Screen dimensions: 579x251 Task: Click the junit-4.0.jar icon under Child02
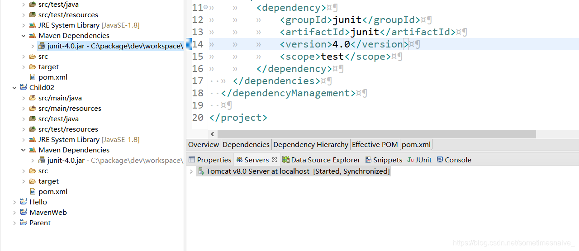click(42, 160)
